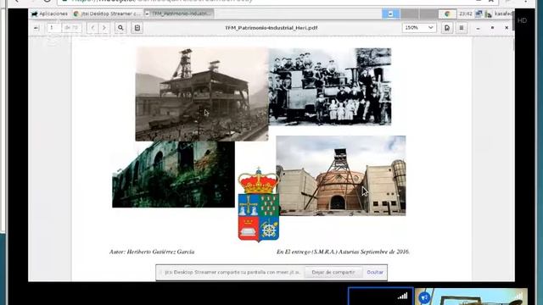The image size is (543, 305).
Task: Click the Ocultar link
Action: pyautogui.click(x=375, y=273)
